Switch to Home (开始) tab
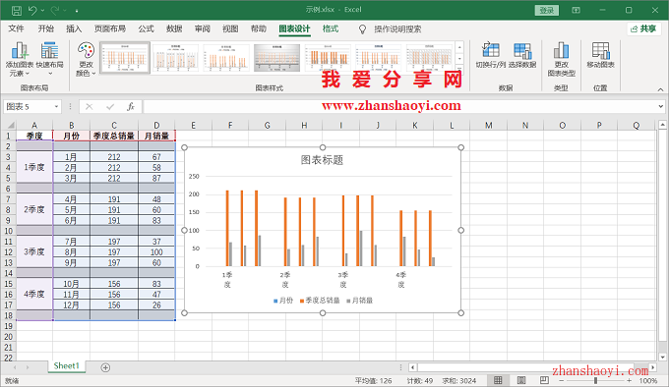Screen dimensions: 669x387 (45, 28)
